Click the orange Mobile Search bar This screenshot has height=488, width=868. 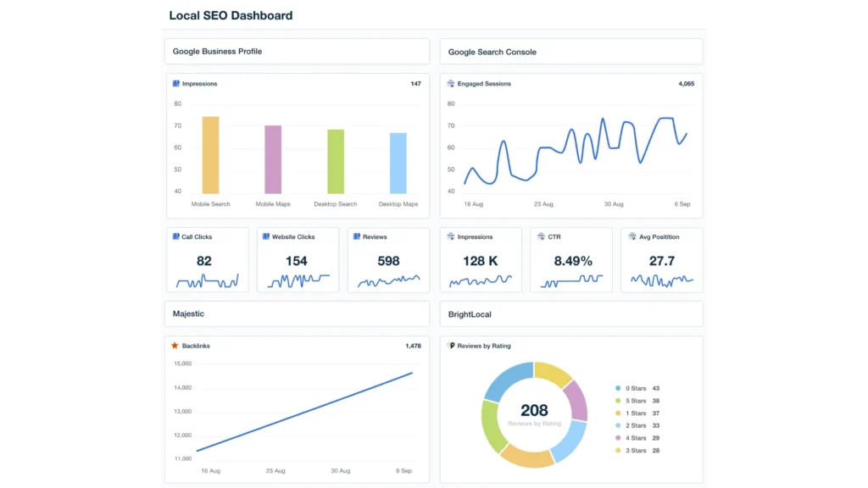coord(210,156)
